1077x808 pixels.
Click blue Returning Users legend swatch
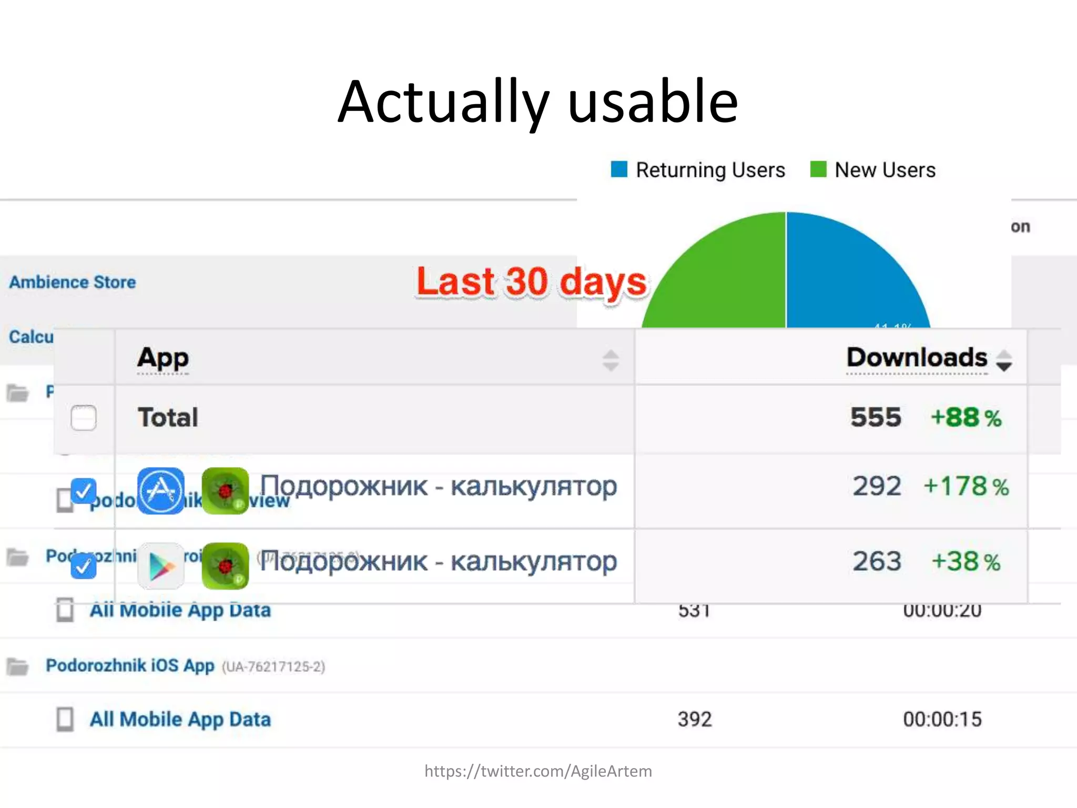click(x=619, y=169)
